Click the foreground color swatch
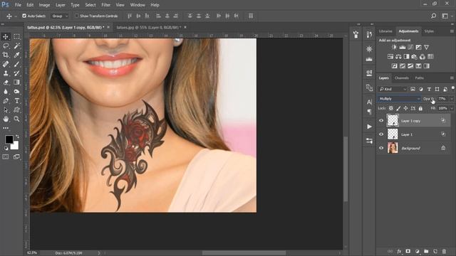The height and width of the screenshot is (256, 456). click(x=9, y=139)
